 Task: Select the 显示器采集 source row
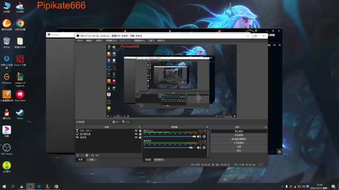coord(108,134)
